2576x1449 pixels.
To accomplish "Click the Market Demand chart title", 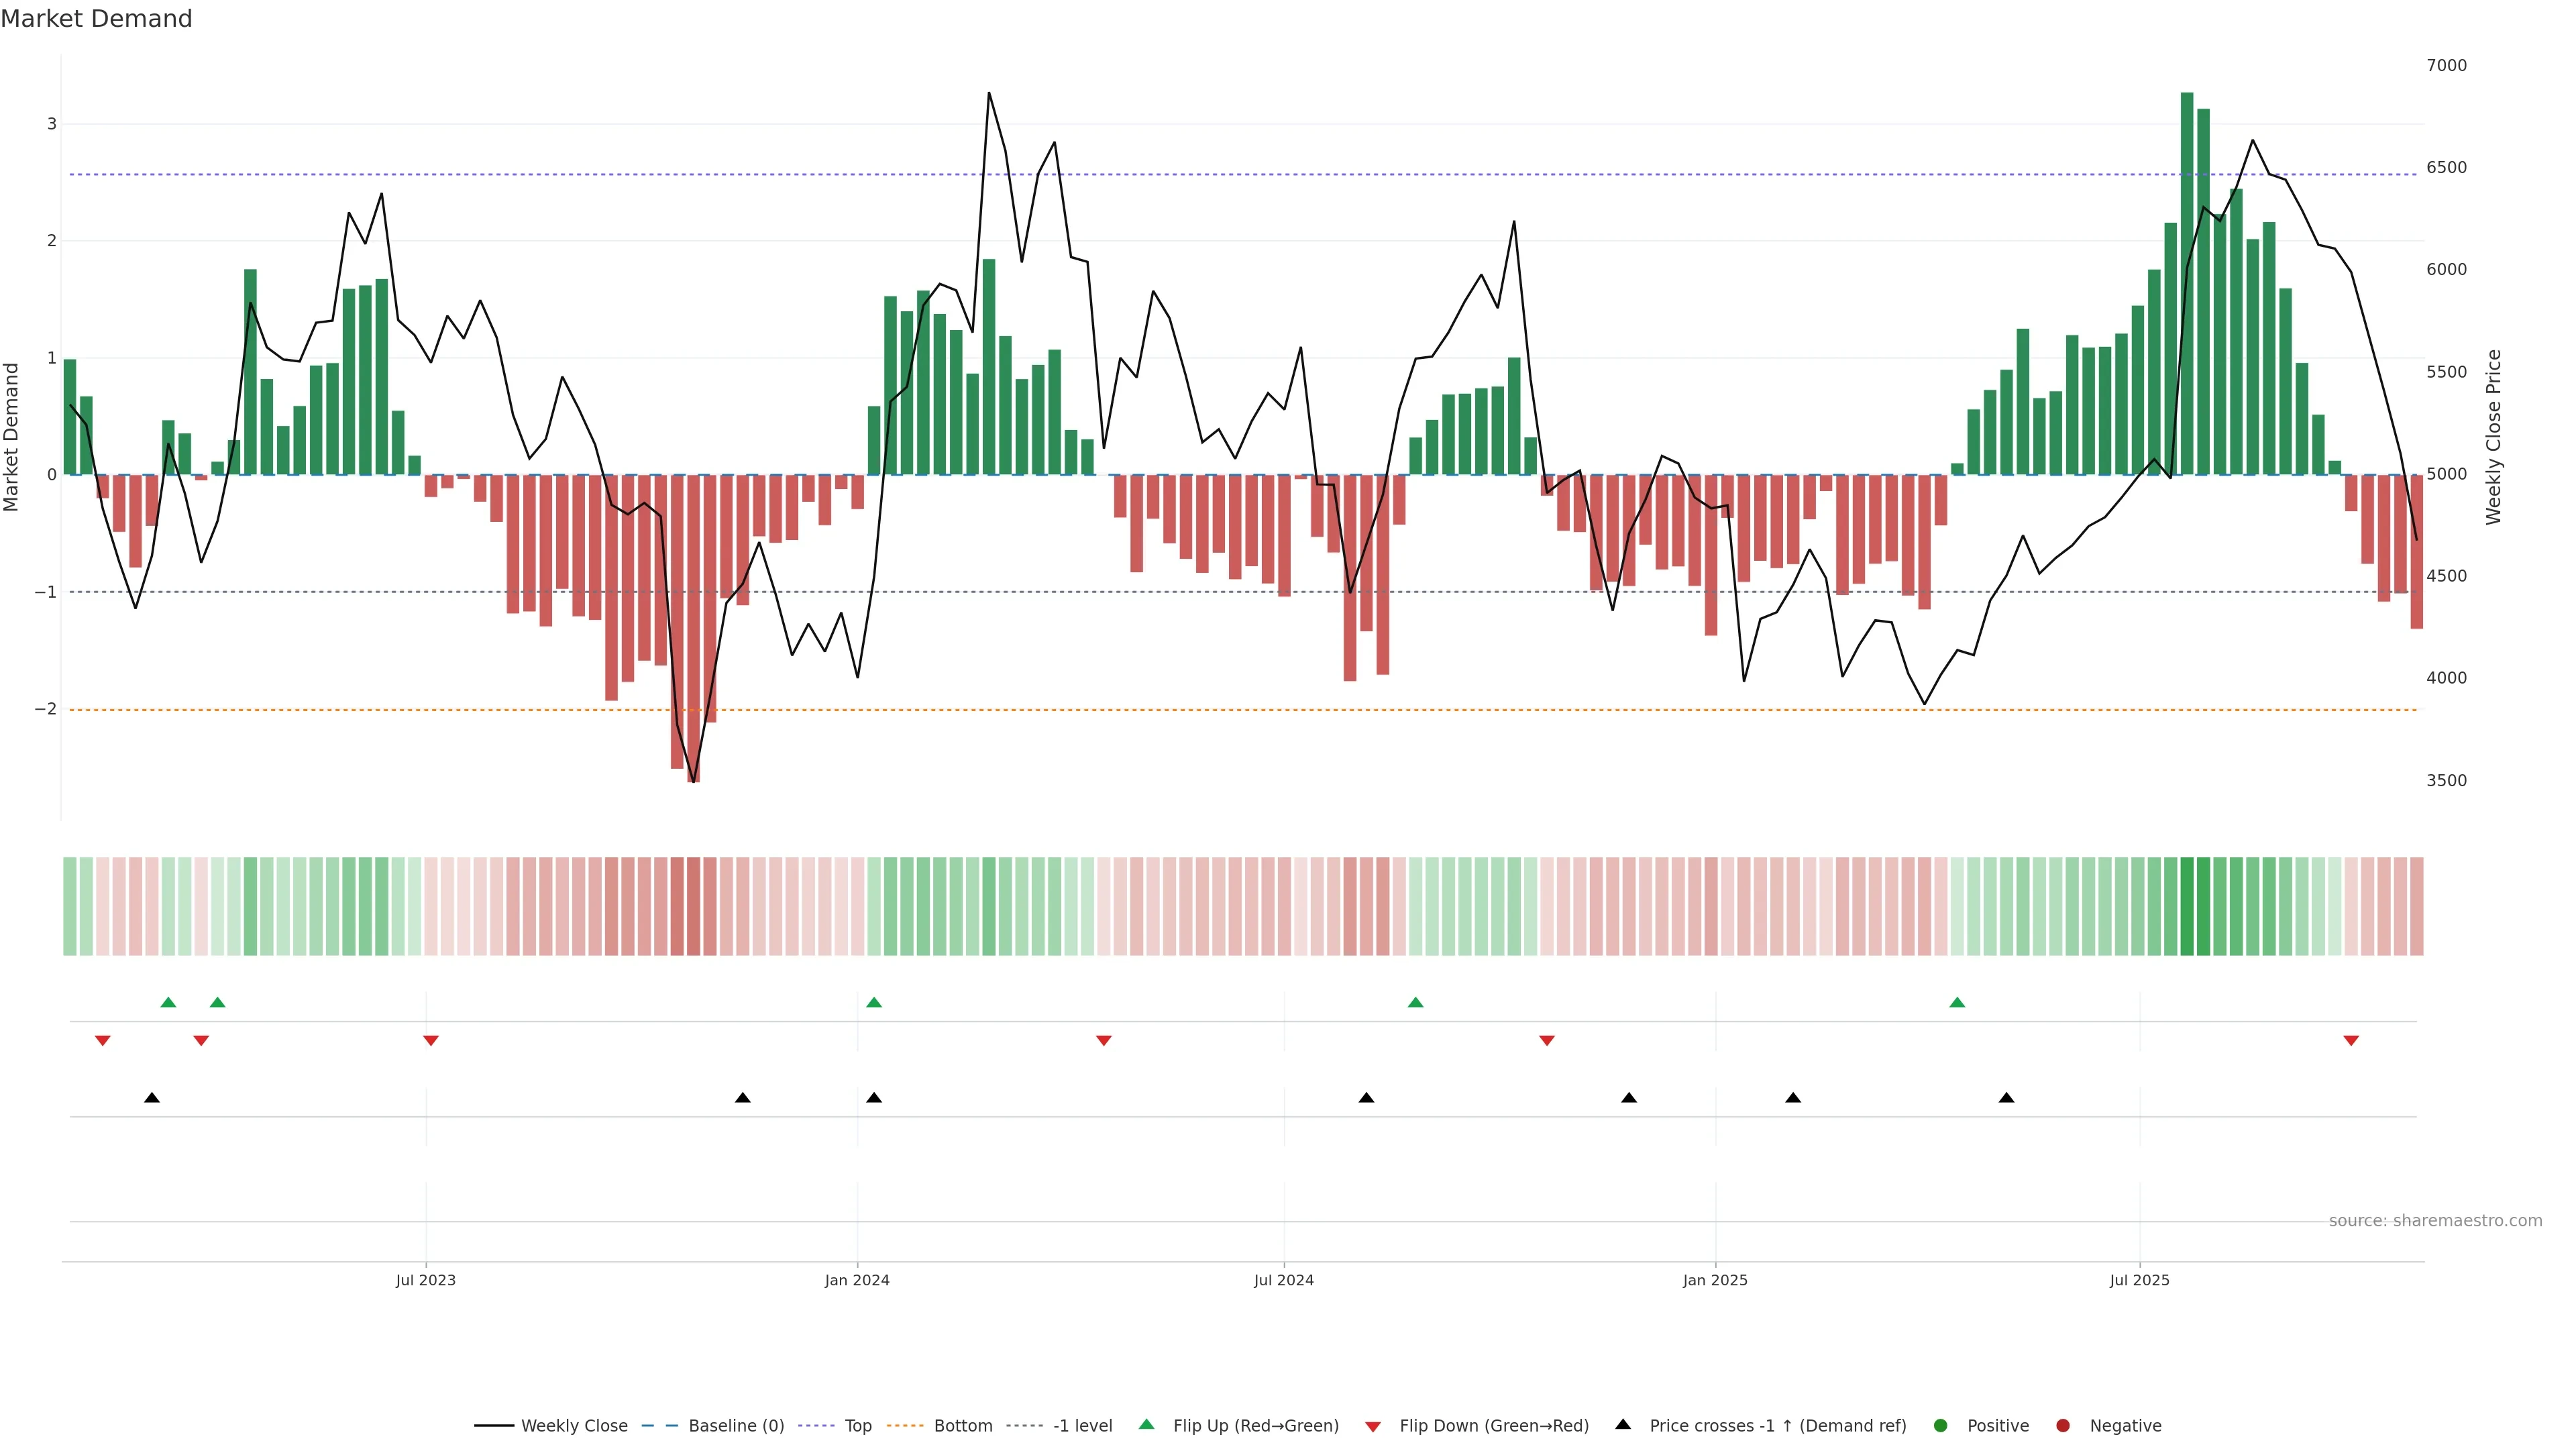I will pos(96,19).
